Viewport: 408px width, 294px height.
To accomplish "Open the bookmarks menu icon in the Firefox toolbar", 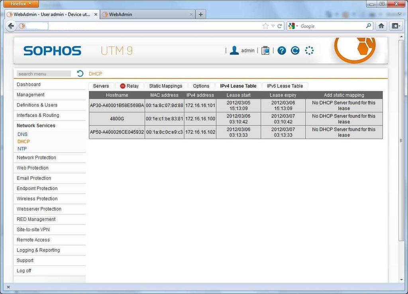I will pyautogui.click(x=396, y=26).
